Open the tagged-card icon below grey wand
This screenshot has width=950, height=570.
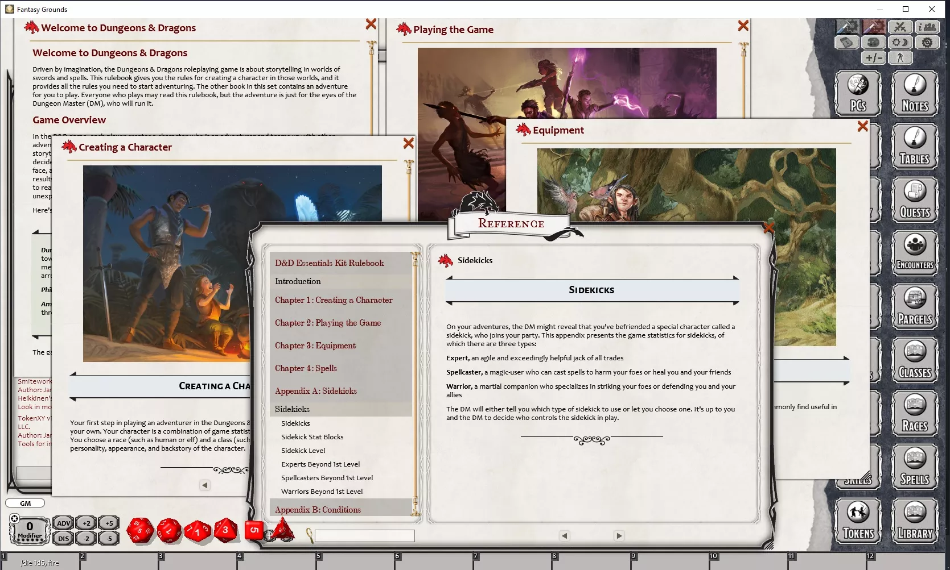tap(847, 42)
